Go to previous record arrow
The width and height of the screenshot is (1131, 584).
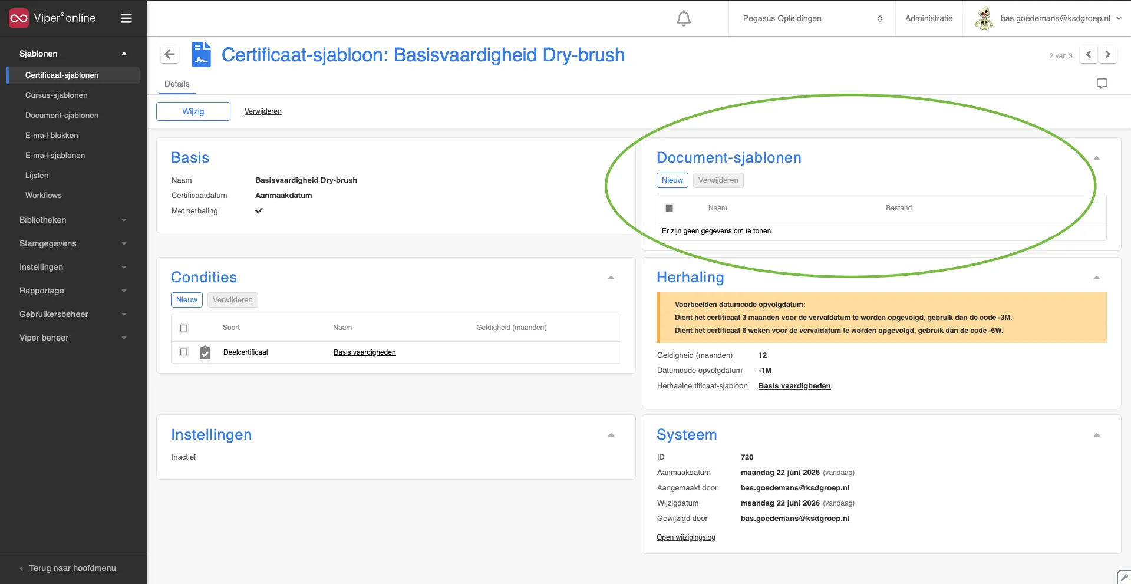click(1089, 54)
